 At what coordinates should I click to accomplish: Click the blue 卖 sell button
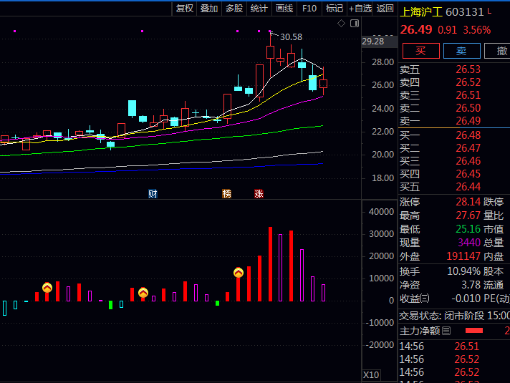click(461, 51)
